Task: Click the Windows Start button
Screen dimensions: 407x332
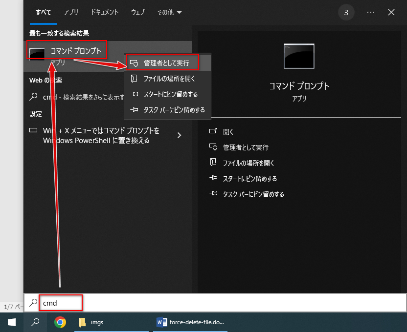Action: pos(11,322)
